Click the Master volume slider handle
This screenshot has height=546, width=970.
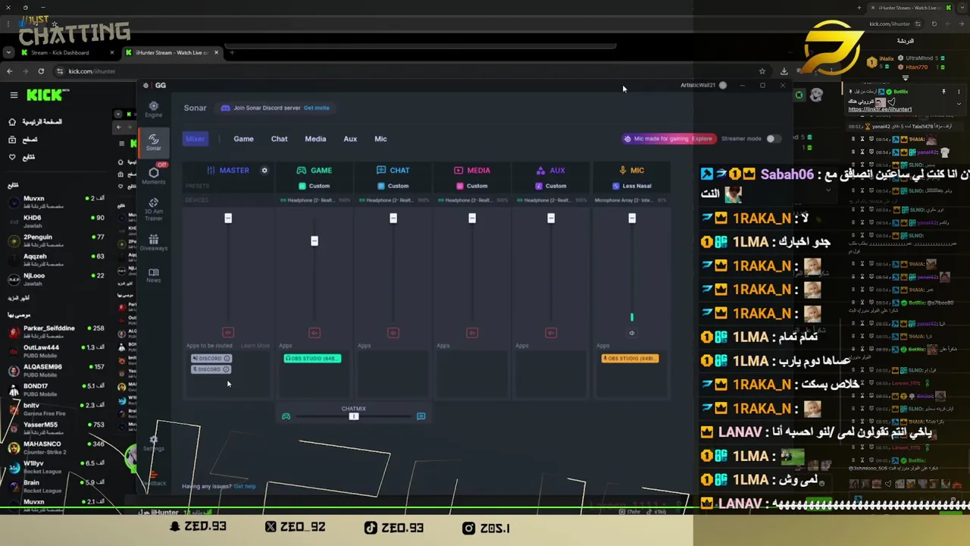tap(228, 218)
